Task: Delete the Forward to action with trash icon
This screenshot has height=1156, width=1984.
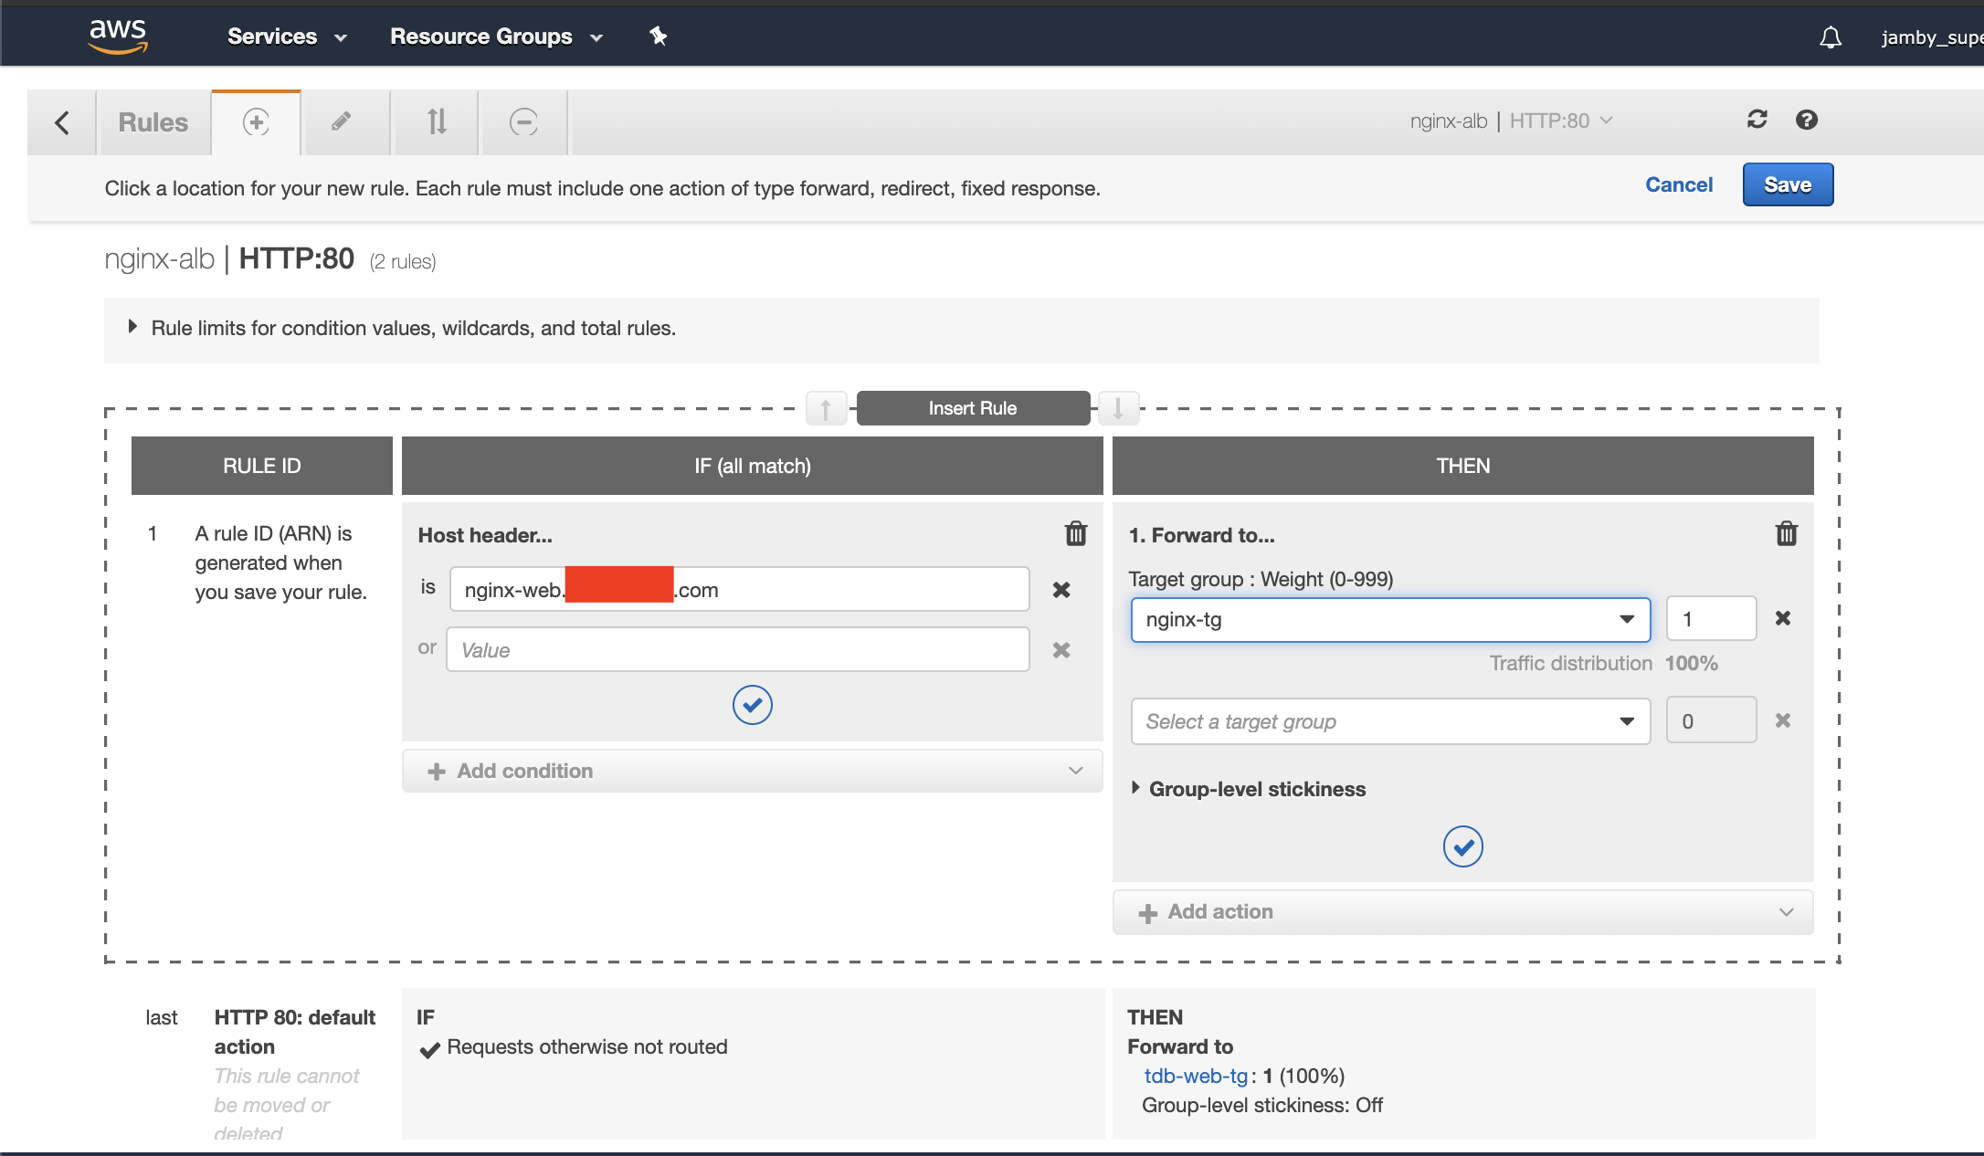Action: [1786, 533]
